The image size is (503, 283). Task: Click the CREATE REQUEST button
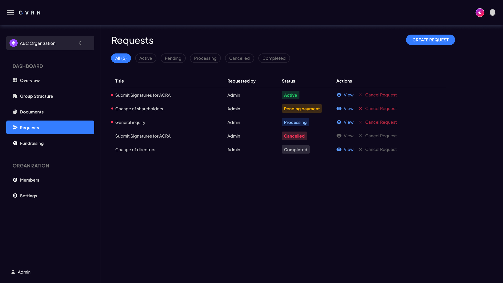tap(430, 40)
